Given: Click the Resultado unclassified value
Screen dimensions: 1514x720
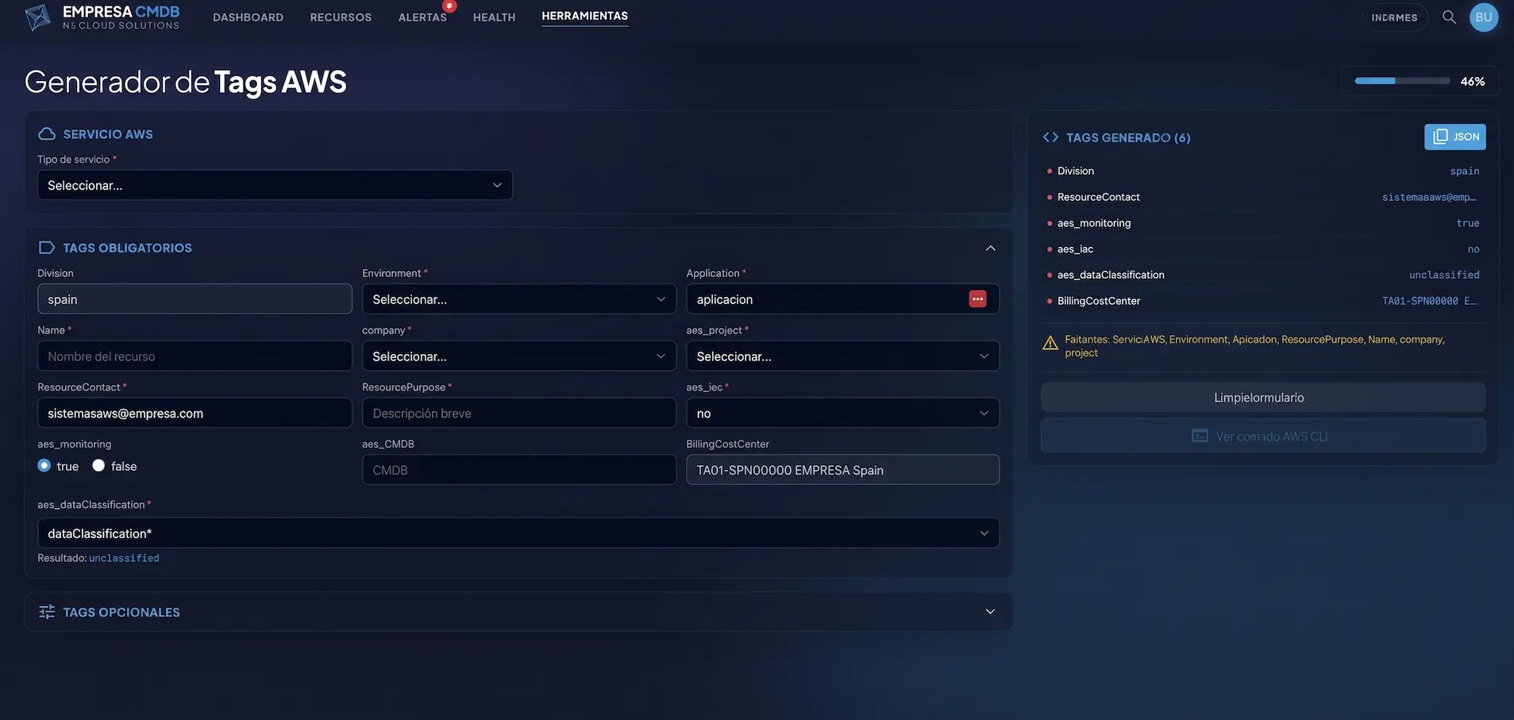Looking at the screenshot, I should (x=124, y=558).
